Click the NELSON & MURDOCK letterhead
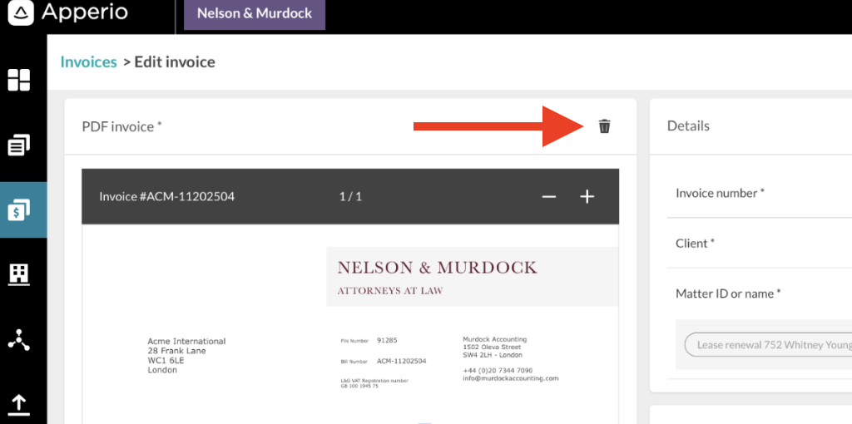Screen dimensions: 852x424 [x=437, y=267]
